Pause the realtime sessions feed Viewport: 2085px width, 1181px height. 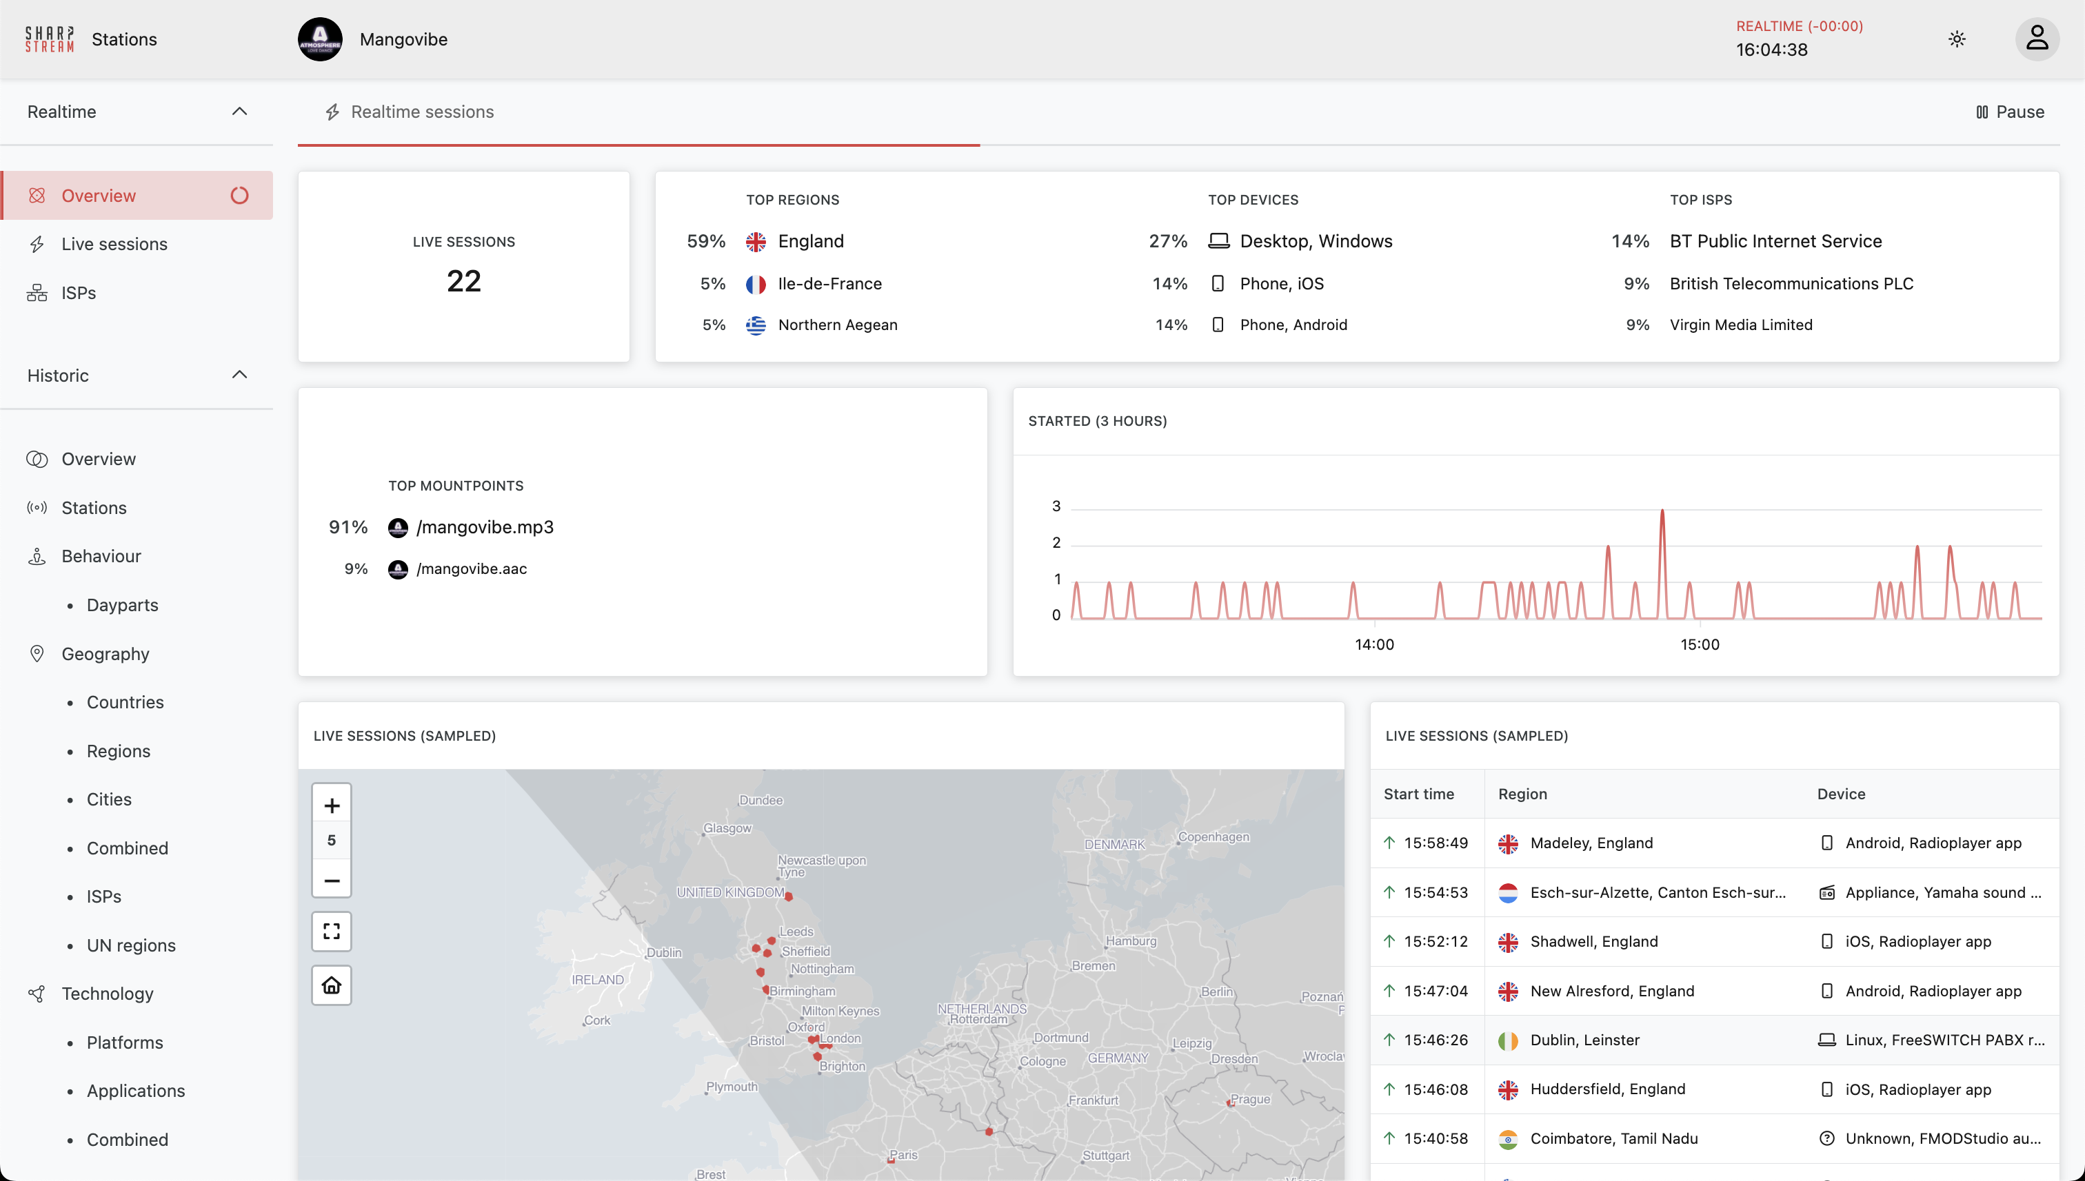pos(2010,112)
